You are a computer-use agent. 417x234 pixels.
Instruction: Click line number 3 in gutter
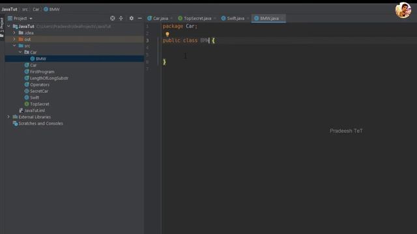[147, 40]
